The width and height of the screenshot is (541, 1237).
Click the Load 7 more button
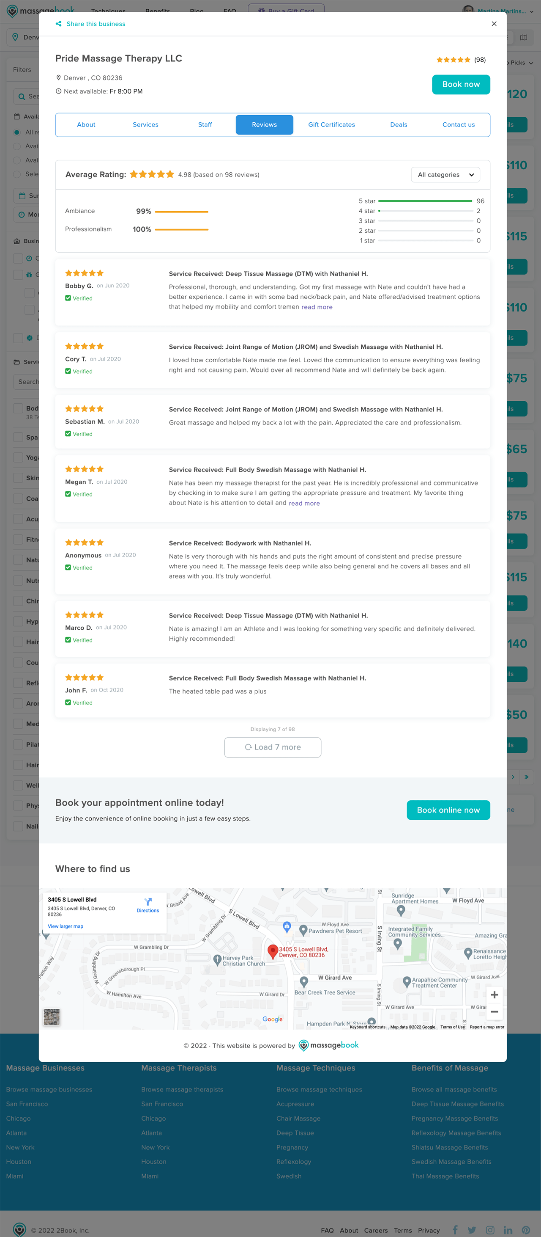point(273,747)
